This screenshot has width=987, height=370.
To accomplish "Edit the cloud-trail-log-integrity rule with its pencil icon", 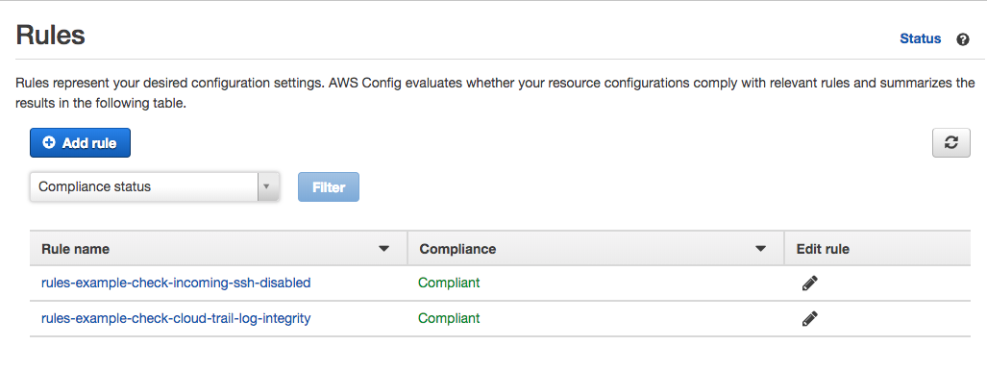I will pos(809,318).
